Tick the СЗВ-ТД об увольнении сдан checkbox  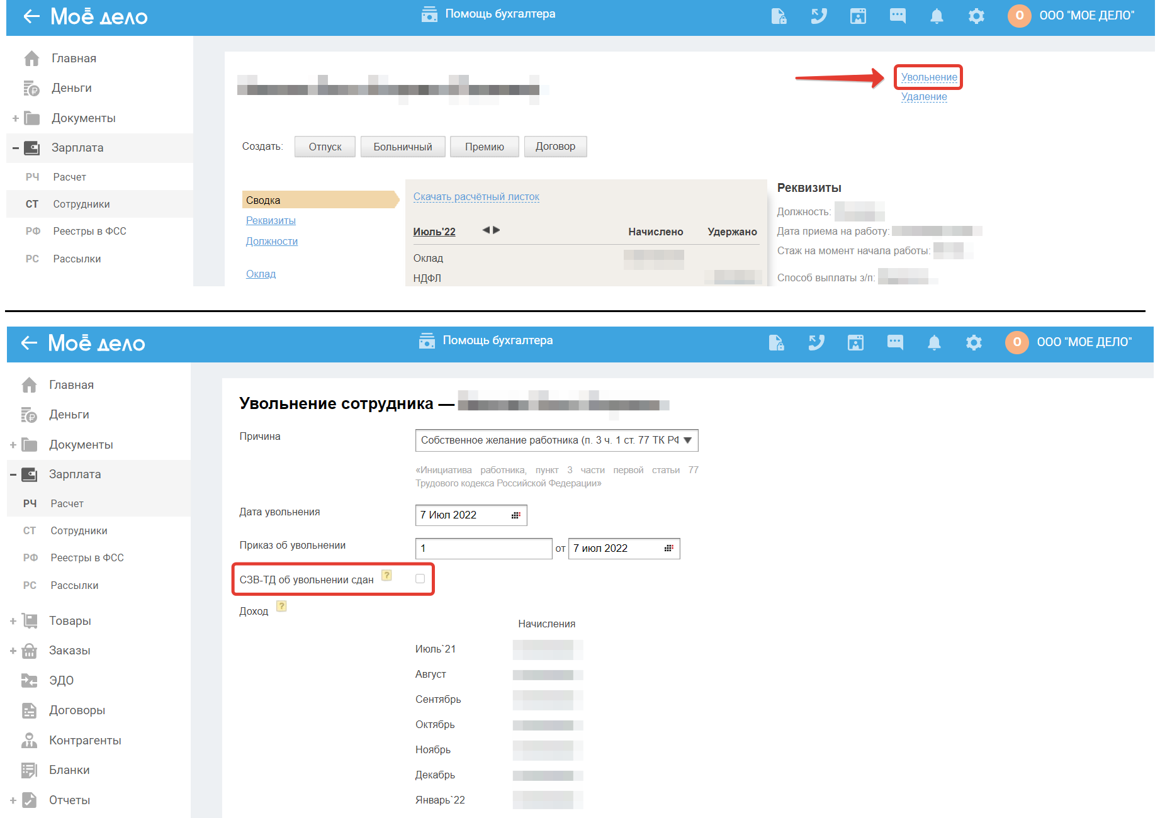click(420, 579)
